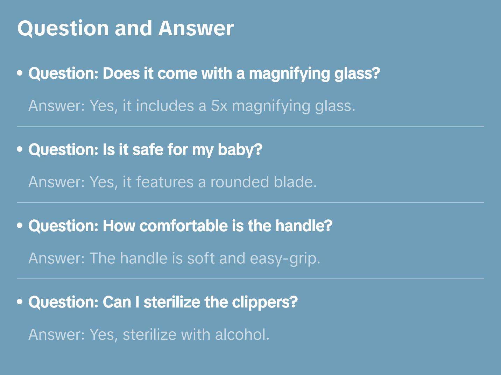Toggle the handle comfort question
Viewport: 501px width, 375px height.
180,226
